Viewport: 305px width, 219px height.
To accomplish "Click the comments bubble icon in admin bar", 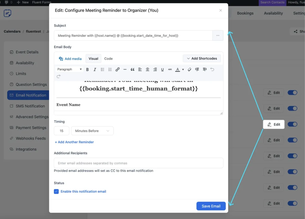I will pyautogui.click(x=7, y=2).
